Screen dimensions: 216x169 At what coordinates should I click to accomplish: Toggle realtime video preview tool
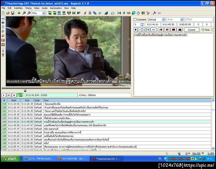pos(3,51)
